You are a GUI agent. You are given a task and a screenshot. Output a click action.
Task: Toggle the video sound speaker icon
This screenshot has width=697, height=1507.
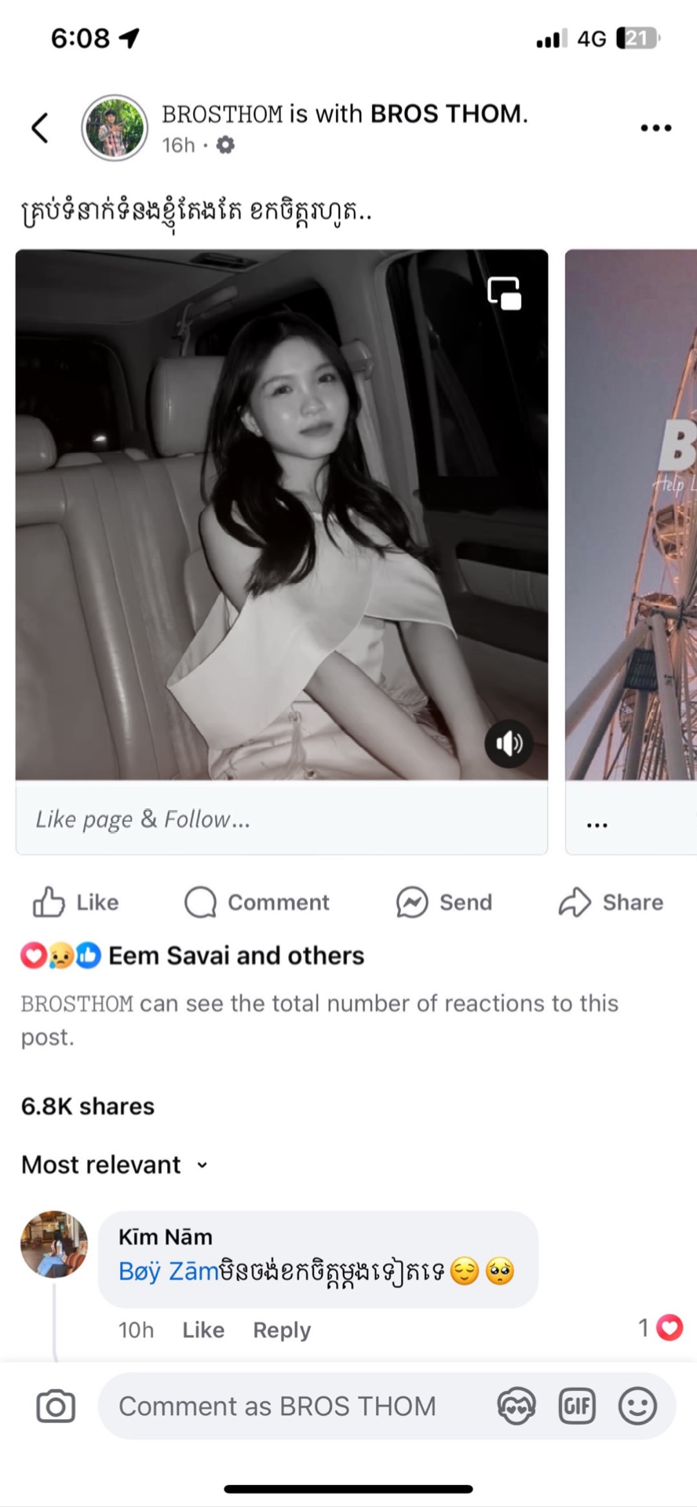pyautogui.click(x=509, y=743)
